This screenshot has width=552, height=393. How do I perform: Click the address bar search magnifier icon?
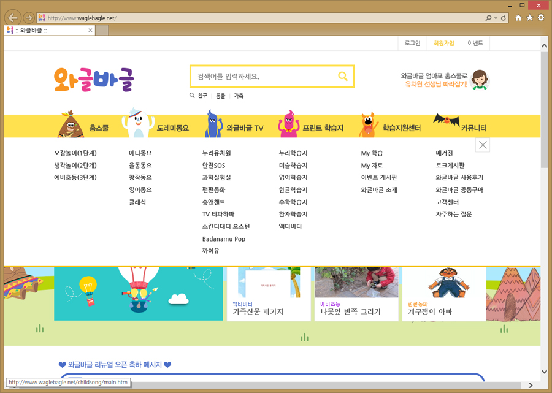coord(488,18)
